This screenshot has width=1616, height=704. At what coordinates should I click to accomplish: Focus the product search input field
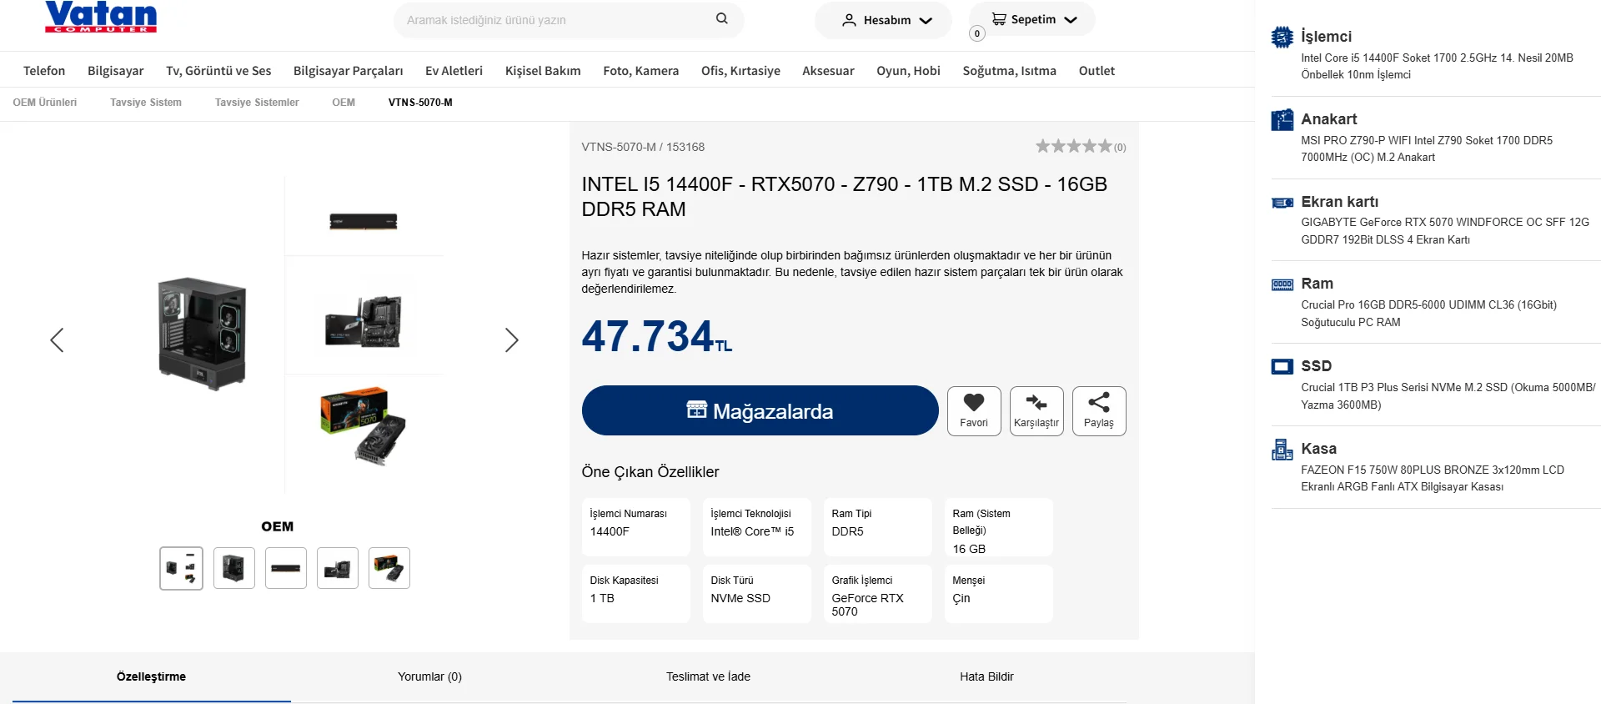[550, 20]
